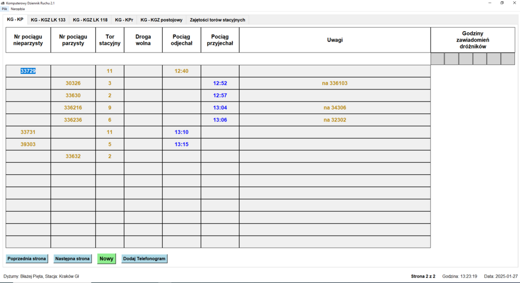Click the remark 'na 336103'
Image resolution: width=520 pixels, height=283 pixels.
coord(335,83)
